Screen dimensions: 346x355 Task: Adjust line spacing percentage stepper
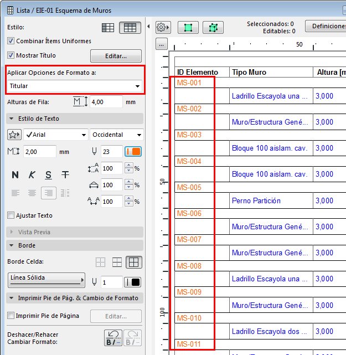point(129,168)
